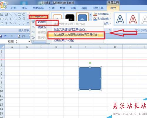Select the right arrow block shape
This screenshot has width=147, height=118.
[19, 19]
